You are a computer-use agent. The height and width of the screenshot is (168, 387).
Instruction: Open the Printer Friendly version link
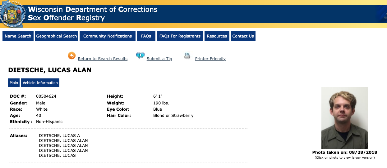210,59
